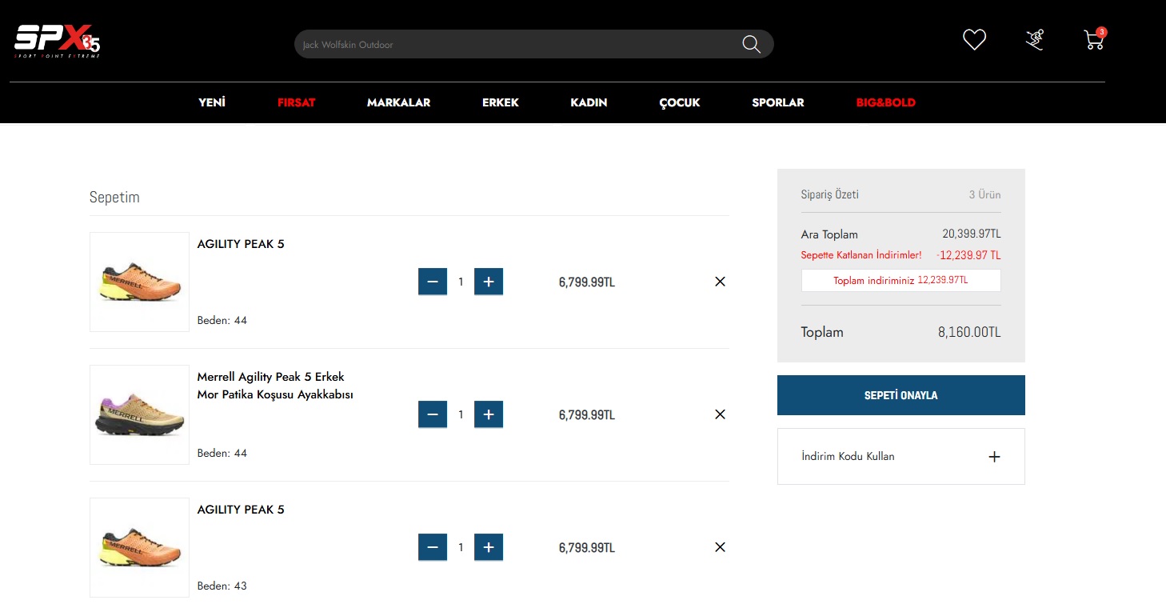Decrease quantity of size 44 AGILITY PEAK 5

[433, 282]
